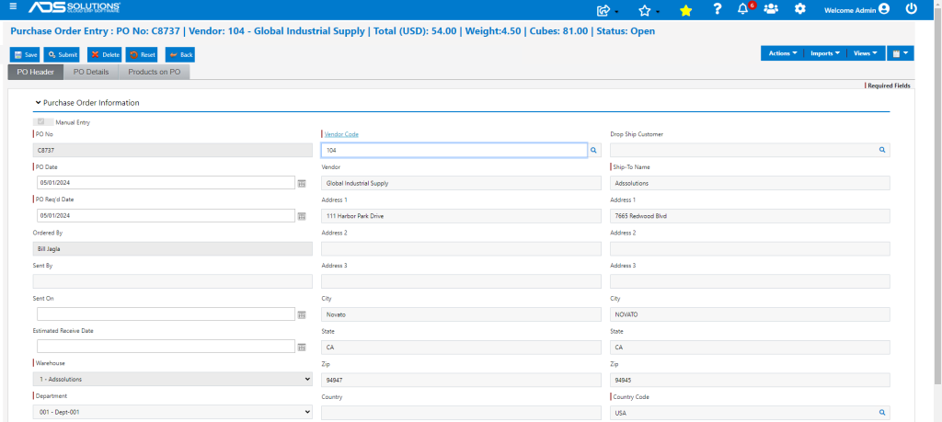Open notifications bell with 6 badge
942x422 pixels.
(x=745, y=8)
